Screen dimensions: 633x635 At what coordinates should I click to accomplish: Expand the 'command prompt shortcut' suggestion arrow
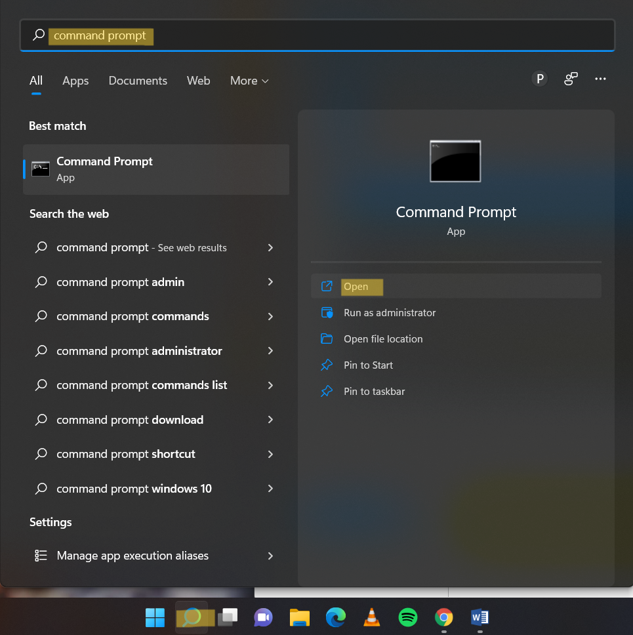270,454
